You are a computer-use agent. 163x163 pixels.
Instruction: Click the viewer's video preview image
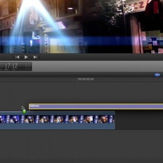[81, 27]
